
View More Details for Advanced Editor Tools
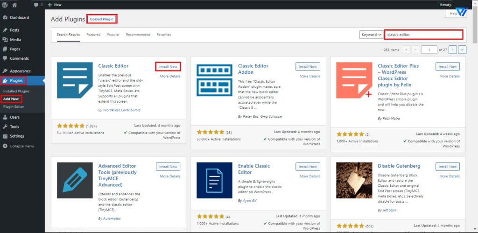170,177
